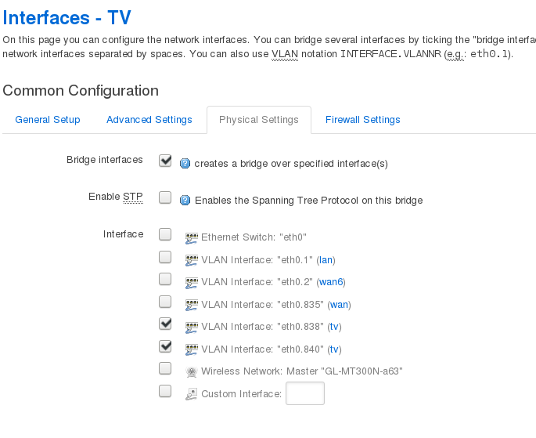Click help icon beside Enable STP description
Viewport: 536px width, 438px height.
[185, 200]
